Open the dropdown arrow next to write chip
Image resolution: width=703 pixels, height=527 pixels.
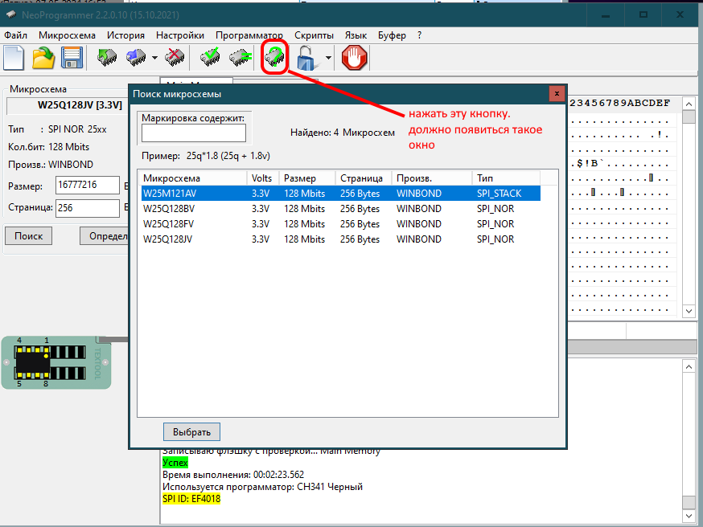pyautogui.click(x=154, y=58)
